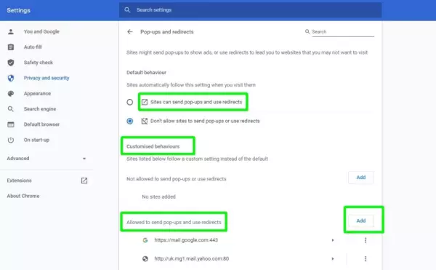
Task: Select Don't allow sites to send pop-ups radio
Action: click(130, 121)
